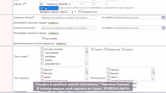Toggle the 'Кругорейс' checkbox
The width and height of the screenshot is (166, 93).
pos(43,38)
